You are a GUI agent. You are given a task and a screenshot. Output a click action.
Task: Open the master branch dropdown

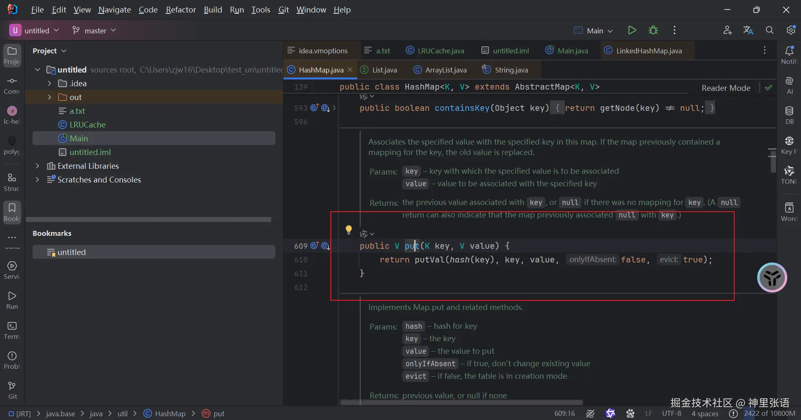tap(94, 30)
